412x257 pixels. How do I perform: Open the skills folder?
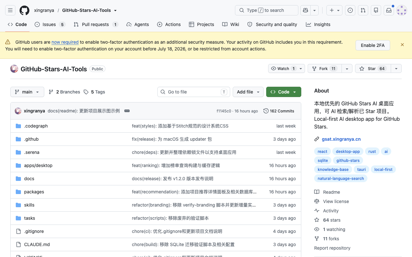pos(29,205)
